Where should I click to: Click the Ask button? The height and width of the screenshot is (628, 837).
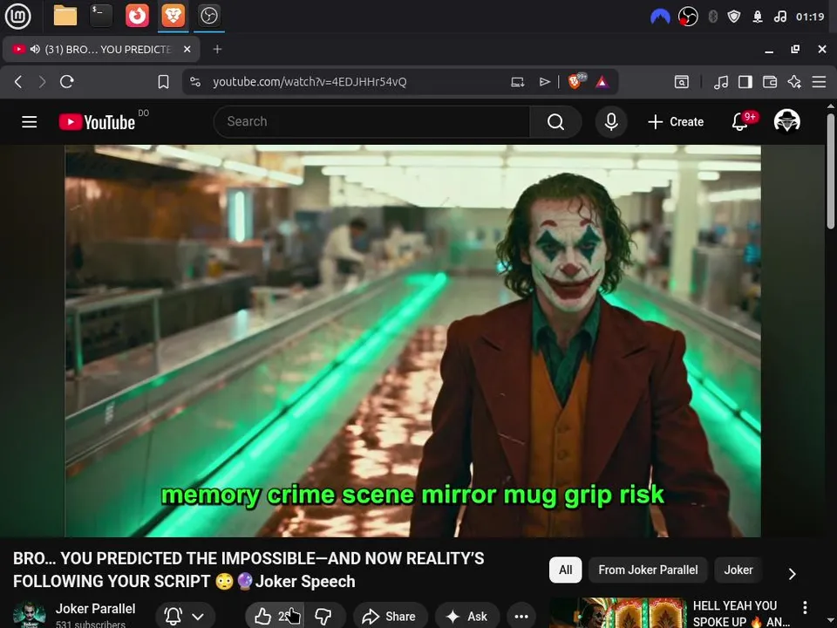[467, 617]
